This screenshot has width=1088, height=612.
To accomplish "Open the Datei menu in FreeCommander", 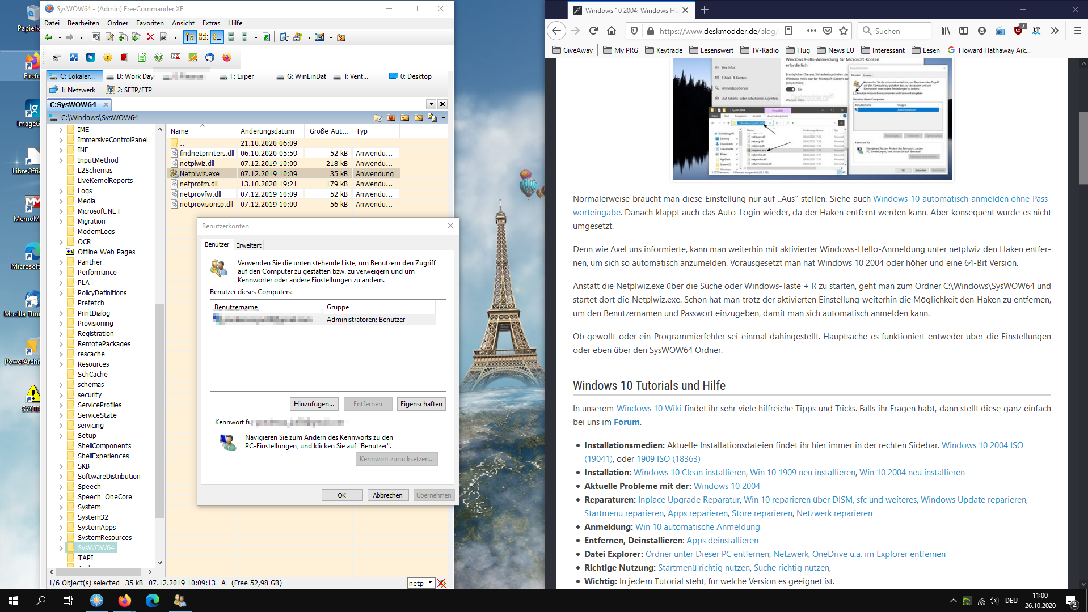I will pyautogui.click(x=52, y=23).
